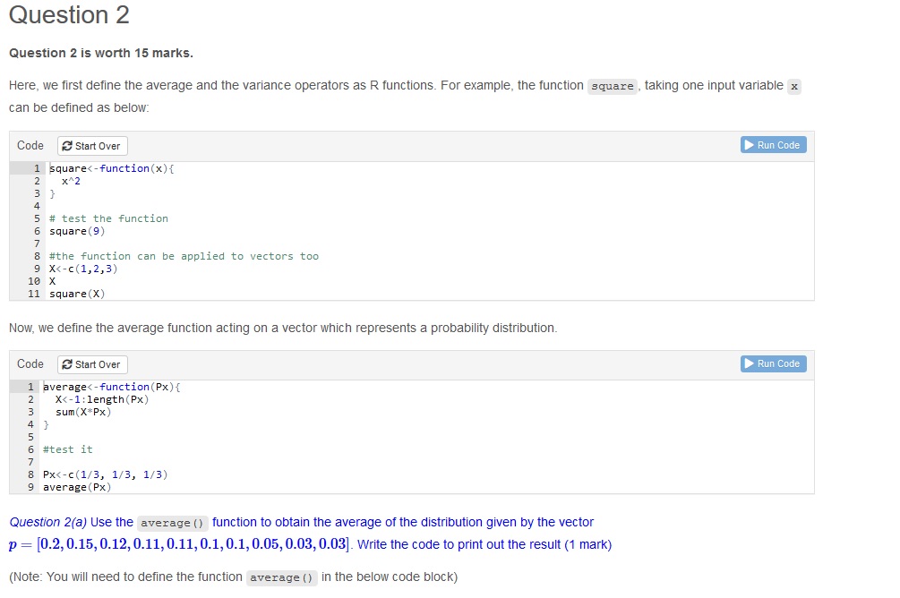Image resolution: width=900 pixels, height=598 pixels.
Task: Click comment '#the function can be applied to vectors too'
Action: [x=184, y=256]
